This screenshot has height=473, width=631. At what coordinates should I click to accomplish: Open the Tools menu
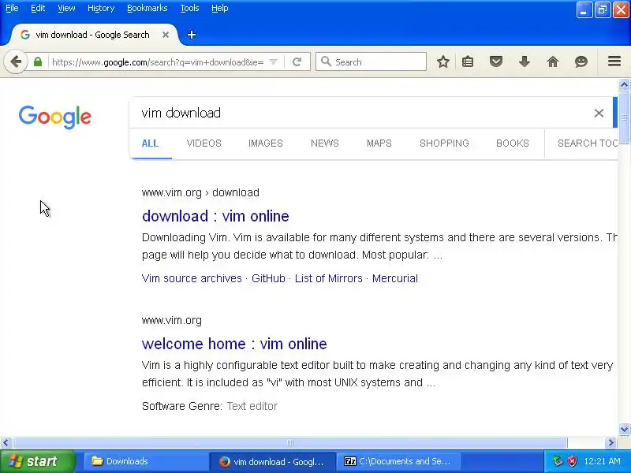pyautogui.click(x=189, y=8)
